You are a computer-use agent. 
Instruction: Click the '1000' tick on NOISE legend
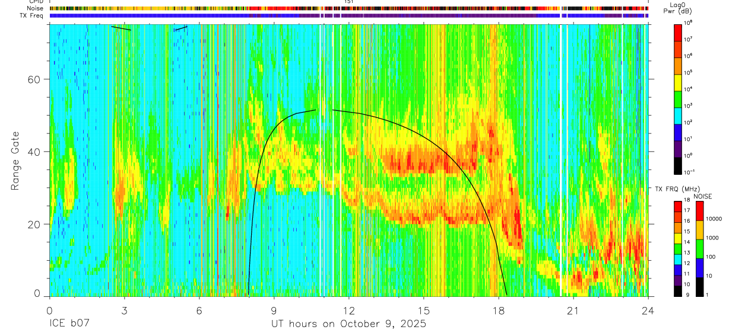[x=713, y=238]
